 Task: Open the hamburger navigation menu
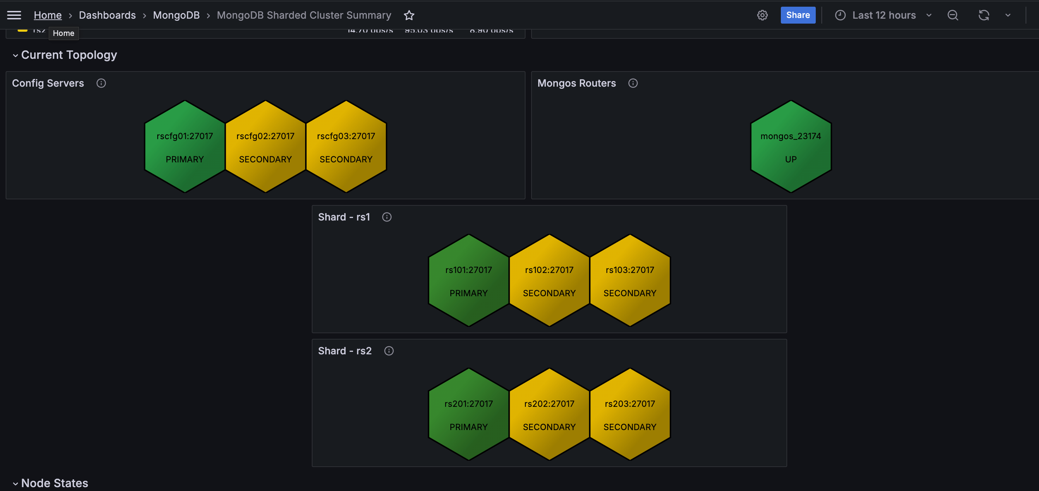coord(14,15)
